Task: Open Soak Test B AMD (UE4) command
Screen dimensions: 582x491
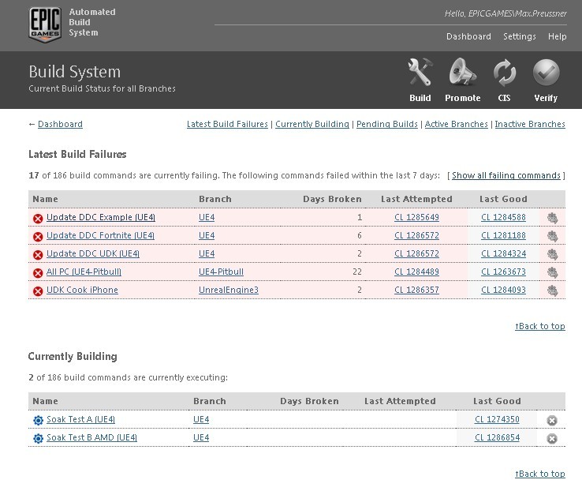Action: click(91, 437)
